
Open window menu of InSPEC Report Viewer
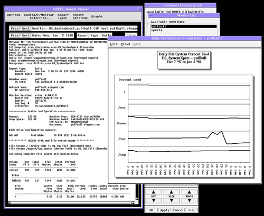tap(7, 9)
